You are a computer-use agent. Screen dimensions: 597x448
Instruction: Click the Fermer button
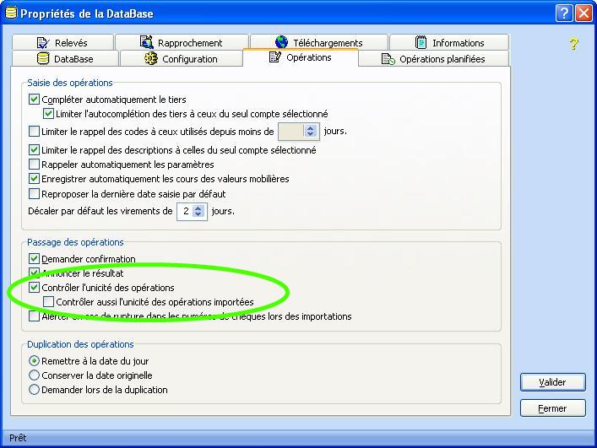click(552, 408)
